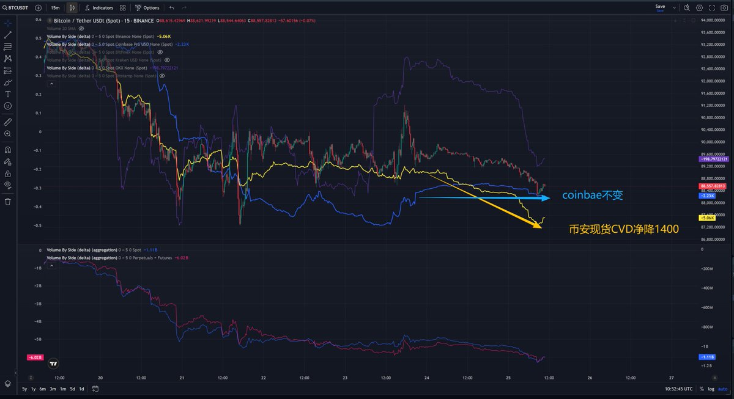Select the ruler measure tool
Screen dimensions: 734x399
pos(8,122)
